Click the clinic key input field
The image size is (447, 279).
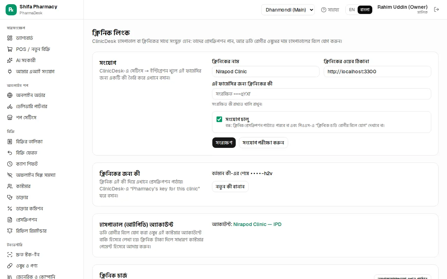coord(322,94)
